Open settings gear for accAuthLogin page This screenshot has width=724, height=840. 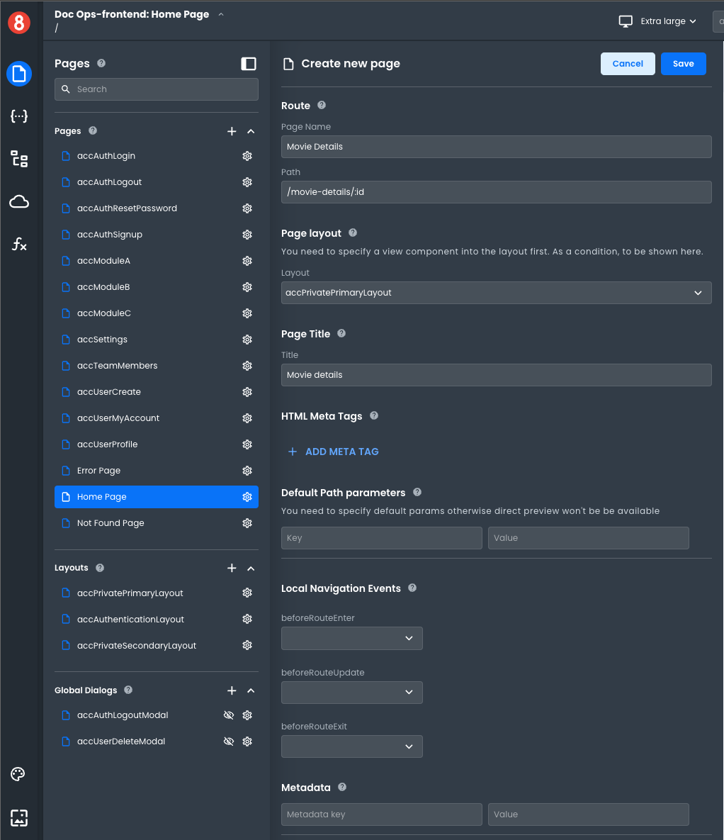(247, 156)
